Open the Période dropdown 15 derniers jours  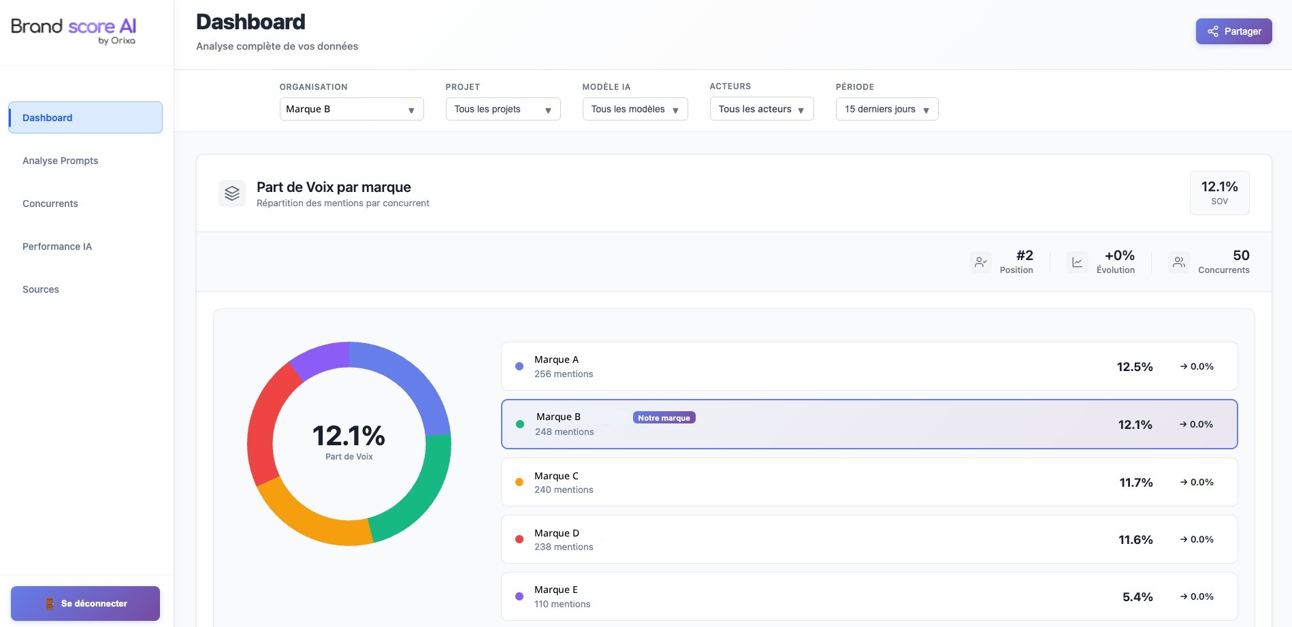(x=887, y=109)
